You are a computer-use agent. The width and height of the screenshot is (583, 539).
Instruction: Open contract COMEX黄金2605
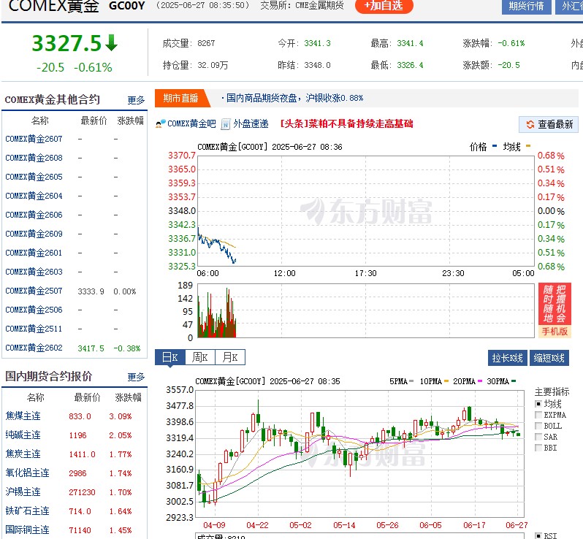point(34,177)
